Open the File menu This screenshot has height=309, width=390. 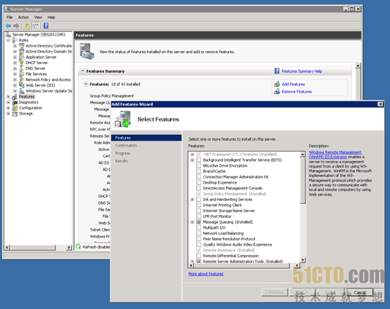pos(9,17)
